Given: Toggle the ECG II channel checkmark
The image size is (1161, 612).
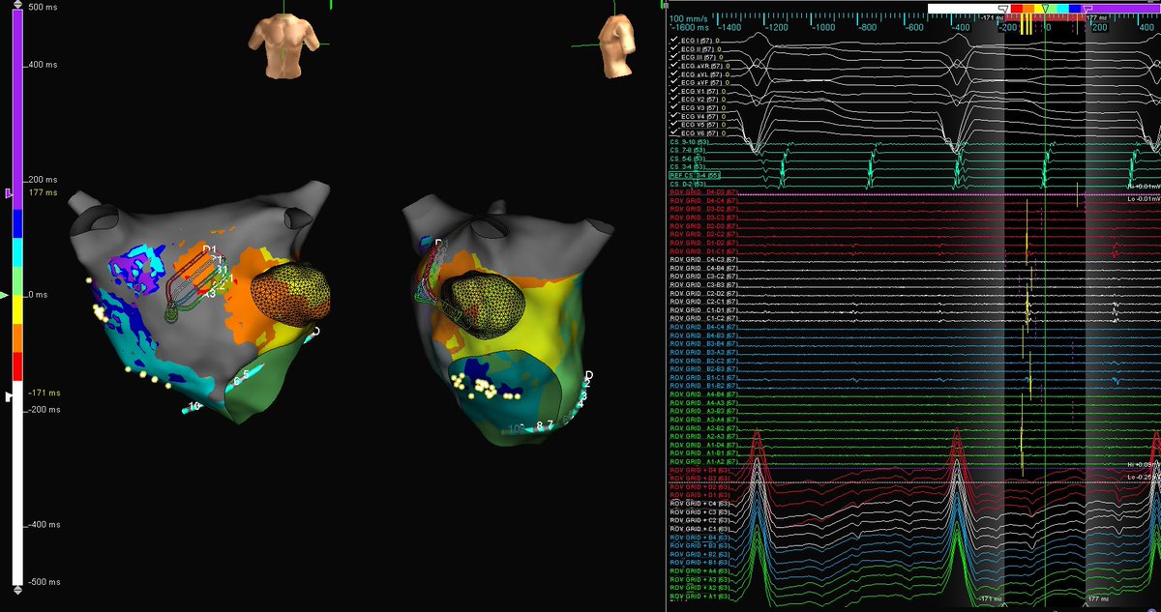Looking at the screenshot, I should (672, 50).
